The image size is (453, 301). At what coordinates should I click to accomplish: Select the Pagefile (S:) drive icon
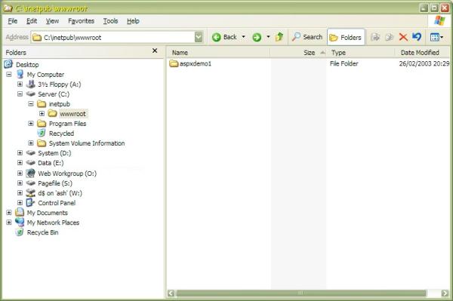(x=31, y=183)
